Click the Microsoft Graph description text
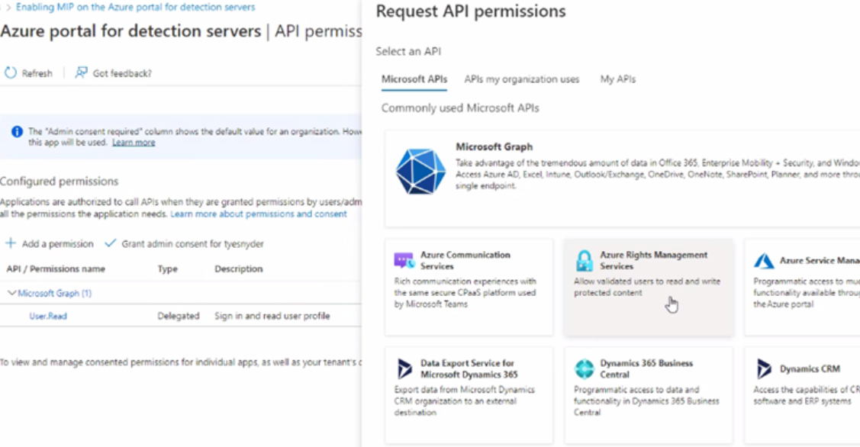The width and height of the screenshot is (860, 447). (658, 175)
